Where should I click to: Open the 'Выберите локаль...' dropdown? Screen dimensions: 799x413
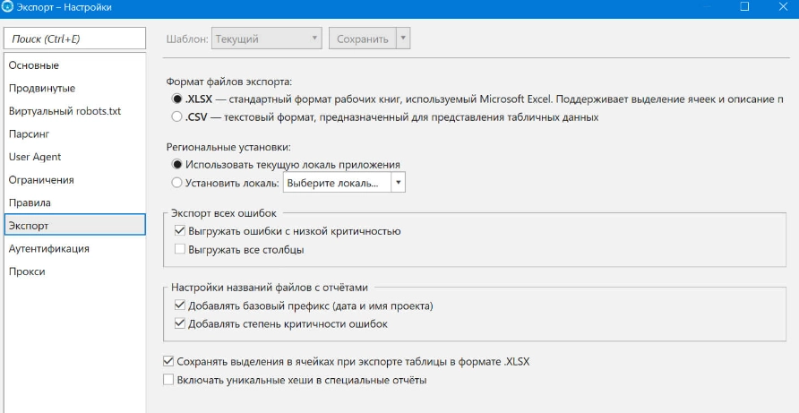click(344, 183)
